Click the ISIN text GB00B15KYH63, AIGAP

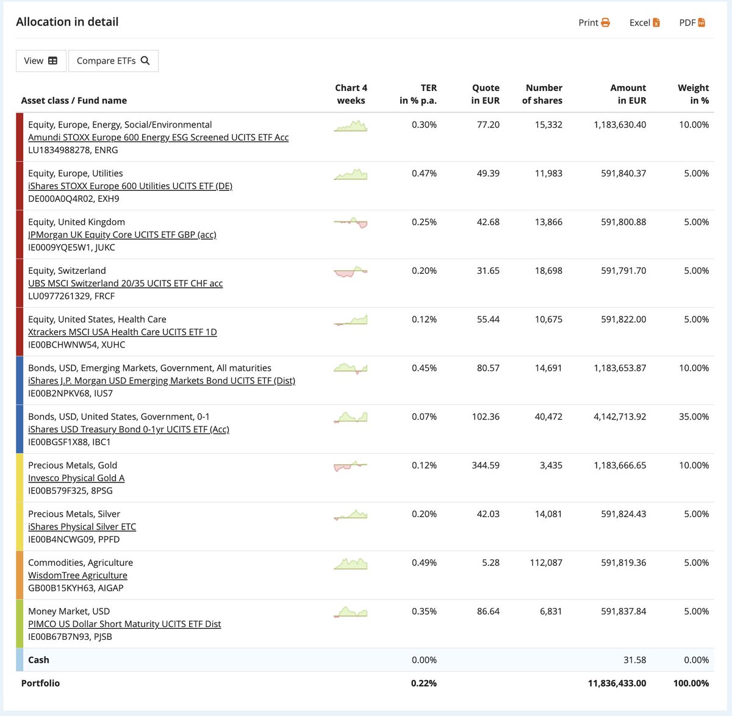click(76, 588)
